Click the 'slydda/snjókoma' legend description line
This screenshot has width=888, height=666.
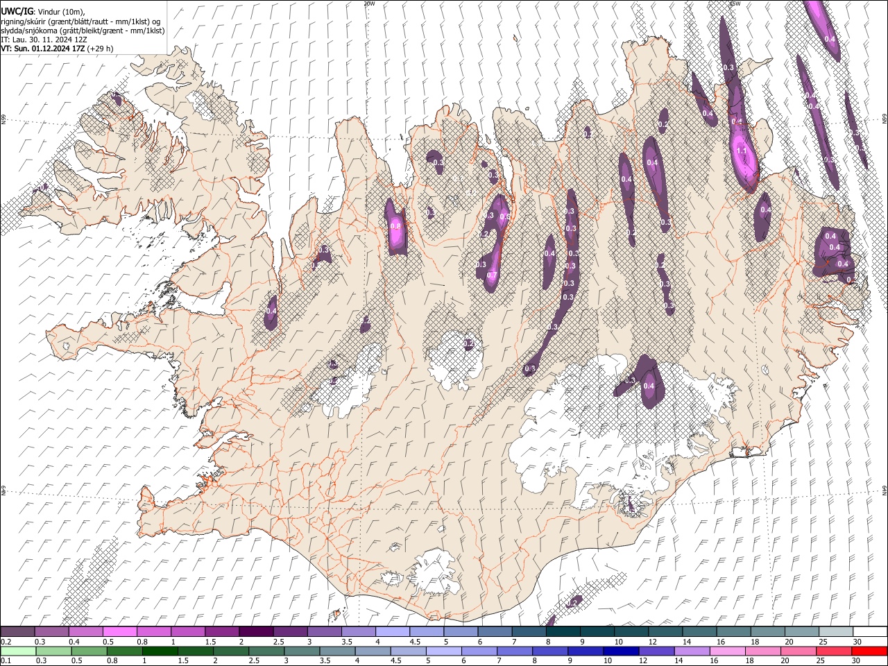[83, 31]
